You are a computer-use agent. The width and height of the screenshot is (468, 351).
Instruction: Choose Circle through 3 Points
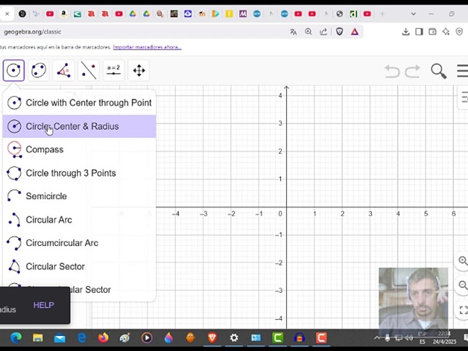[x=79, y=173]
